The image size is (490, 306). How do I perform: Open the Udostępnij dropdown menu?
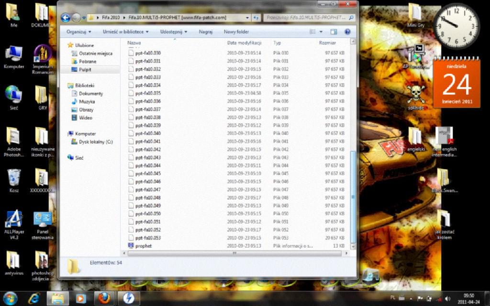point(173,32)
